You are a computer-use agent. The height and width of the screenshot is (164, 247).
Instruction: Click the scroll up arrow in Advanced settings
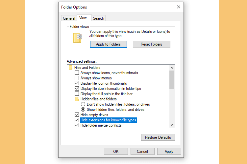[x=172, y=68]
